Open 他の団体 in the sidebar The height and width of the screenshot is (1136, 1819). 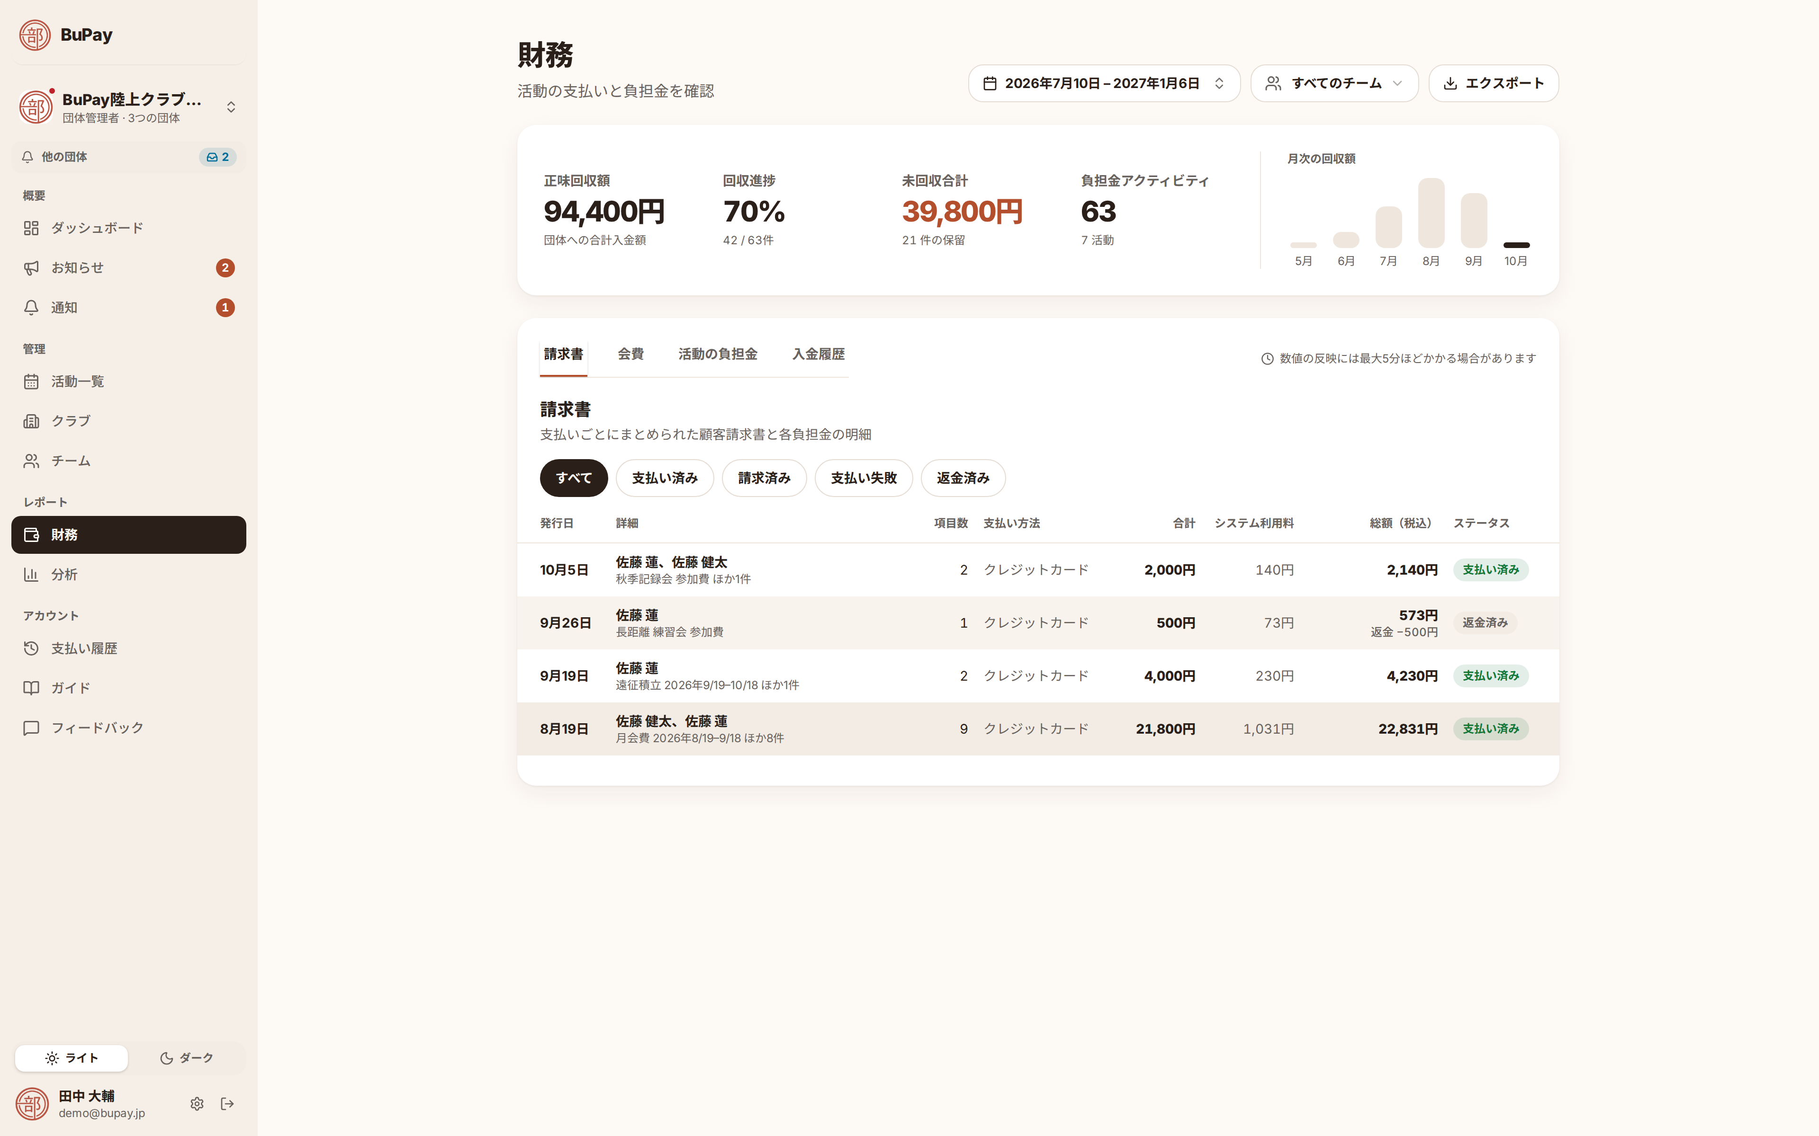pos(128,157)
